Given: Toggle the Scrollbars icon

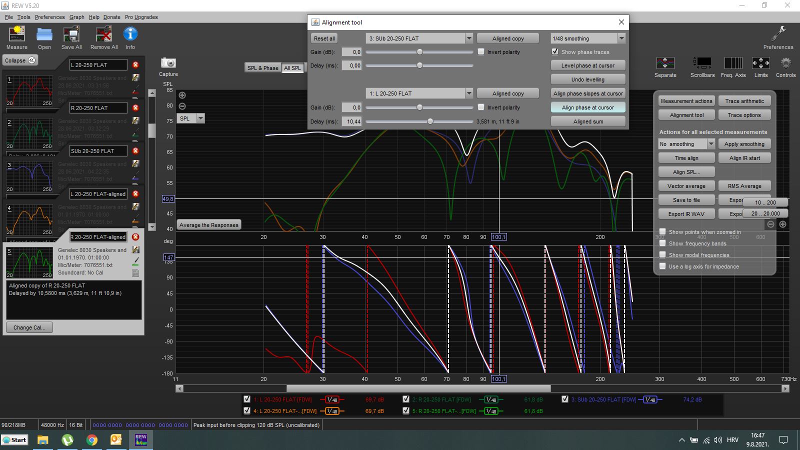Looking at the screenshot, I should click(x=702, y=63).
